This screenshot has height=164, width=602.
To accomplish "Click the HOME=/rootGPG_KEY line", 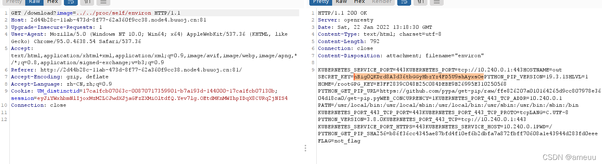I will pos(412,84).
